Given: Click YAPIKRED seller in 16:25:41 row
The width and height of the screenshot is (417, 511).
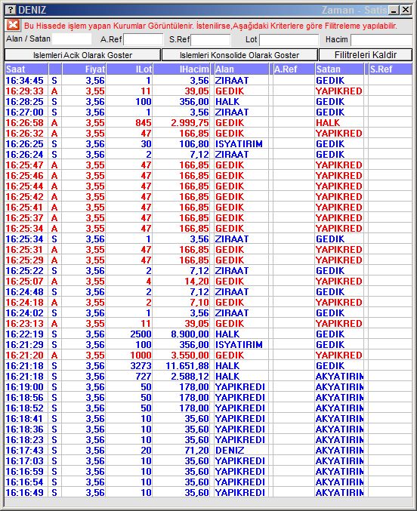Looking at the screenshot, I should tap(339, 208).
